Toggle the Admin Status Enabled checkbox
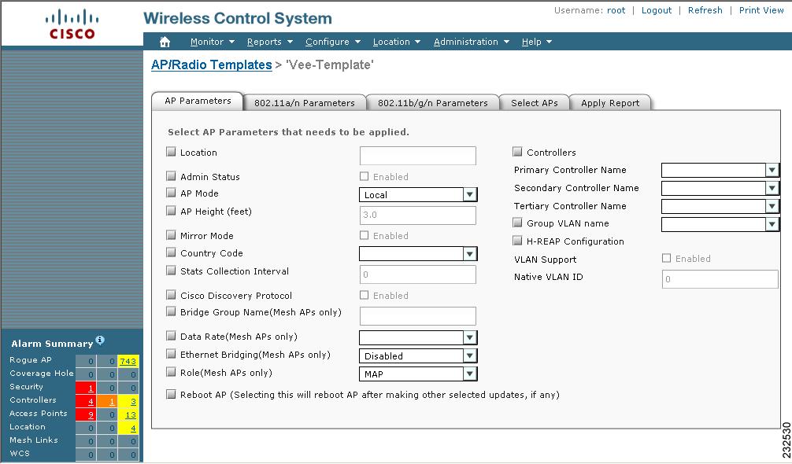 (x=365, y=176)
